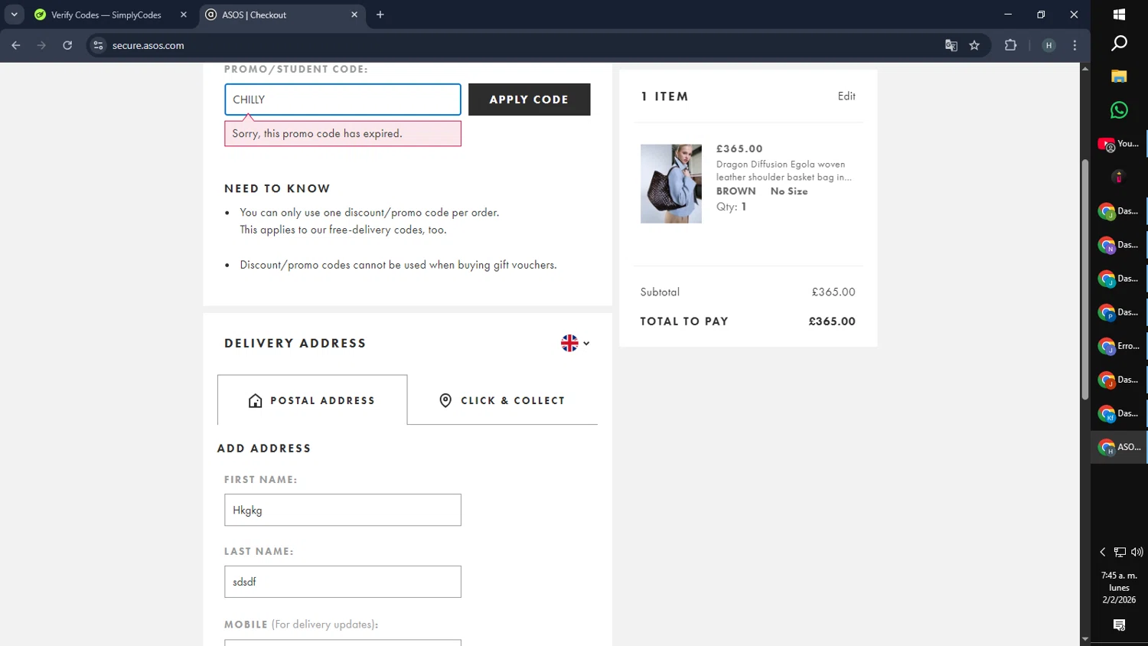
Task: Open the notification center icon
Action: (1119, 625)
